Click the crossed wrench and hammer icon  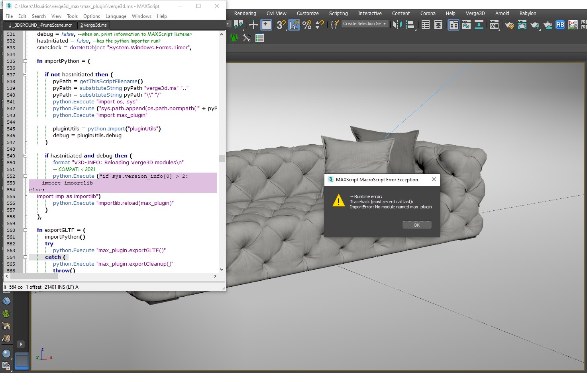(x=247, y=38)
